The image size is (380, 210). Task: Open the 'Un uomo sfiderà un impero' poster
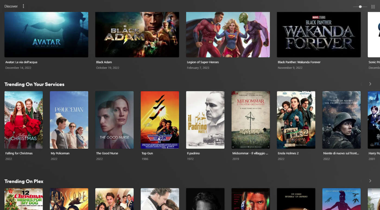point(296,199)
